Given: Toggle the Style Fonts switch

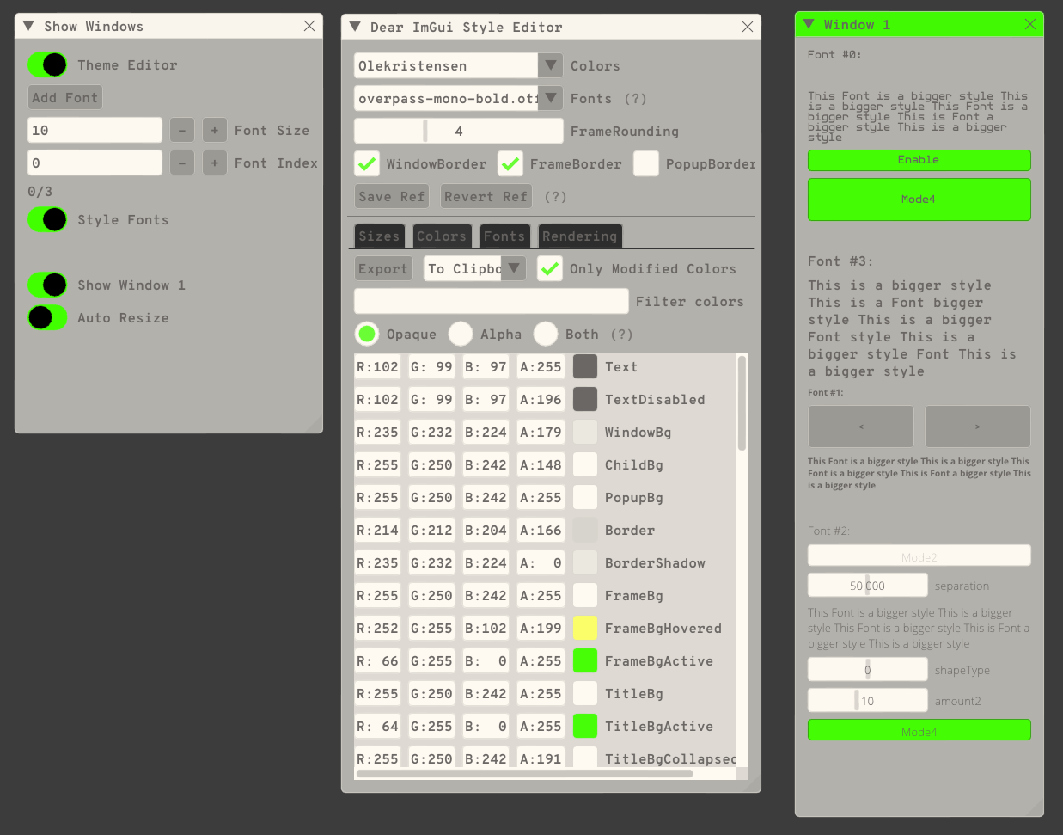Looking at the screenshot, I should pyautogui.click(x=47, y=219).
